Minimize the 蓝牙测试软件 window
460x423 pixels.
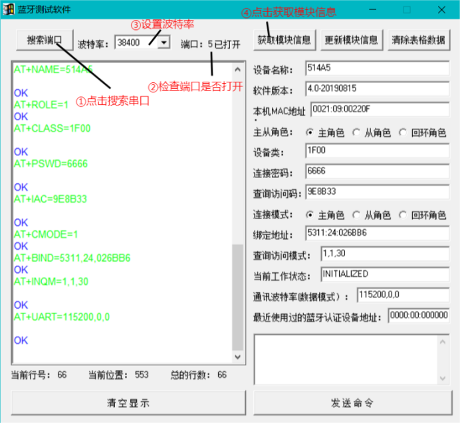[372, 10]
